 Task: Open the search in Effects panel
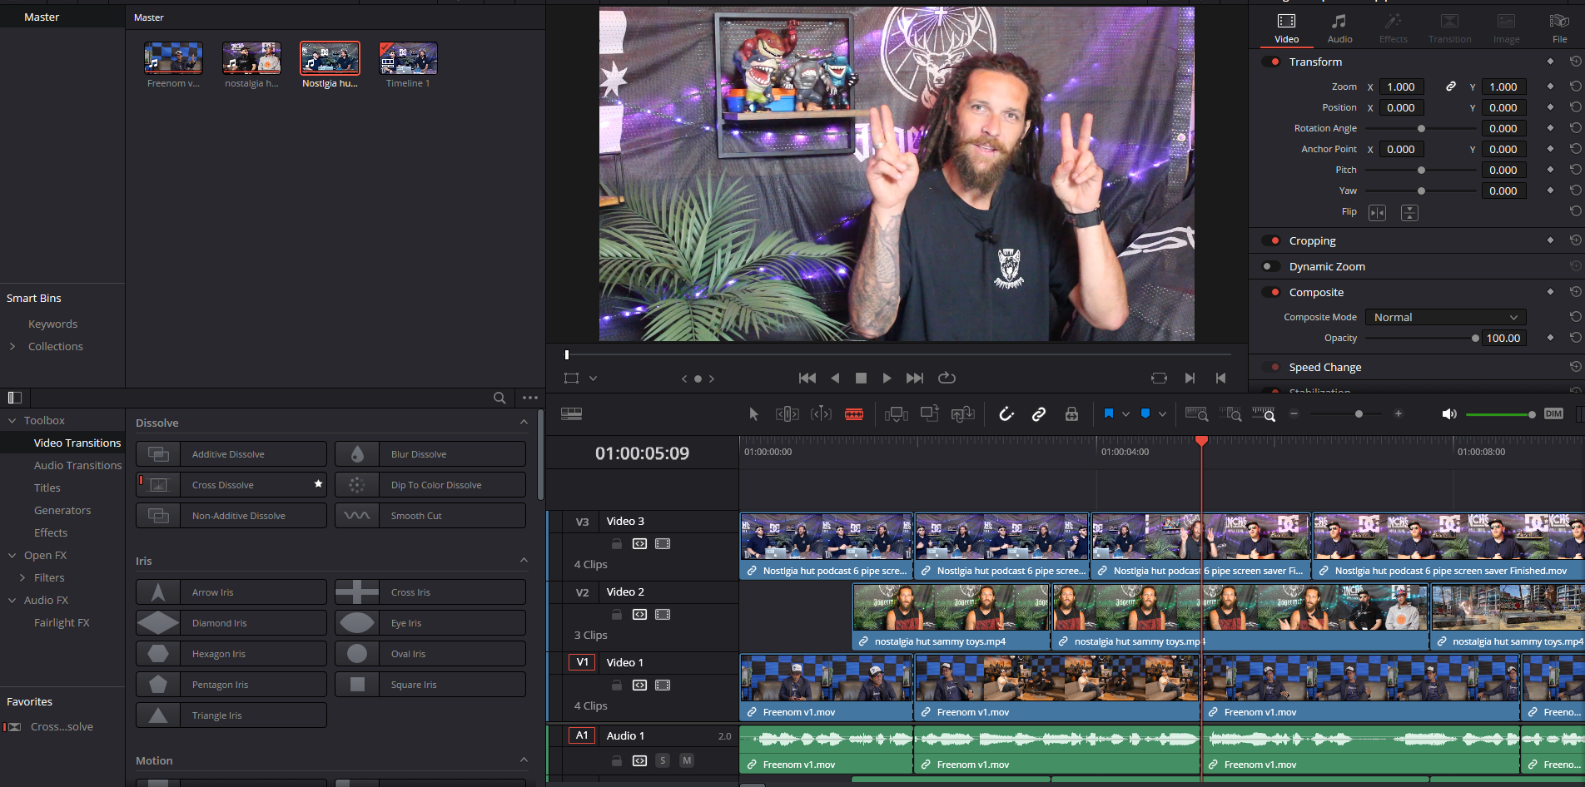point(499,398)
